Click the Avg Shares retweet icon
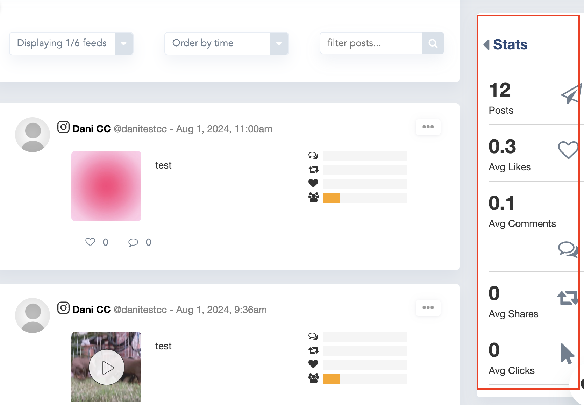This screenshot has width=584, height=405. (567, 298)
